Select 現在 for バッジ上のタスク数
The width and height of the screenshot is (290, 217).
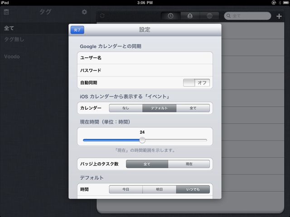click(189, 164)
